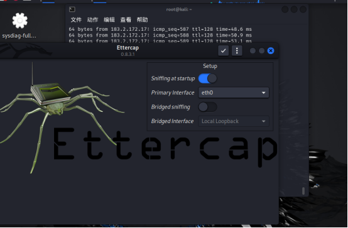Click terminal line icmp_seq=587
This screenshot has height=228, width=348.
click(160, 29)
